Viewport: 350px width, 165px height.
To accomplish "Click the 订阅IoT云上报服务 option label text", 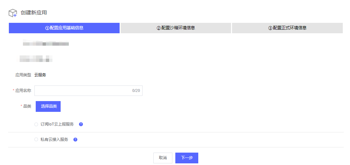I will click(x=57, y=124).
